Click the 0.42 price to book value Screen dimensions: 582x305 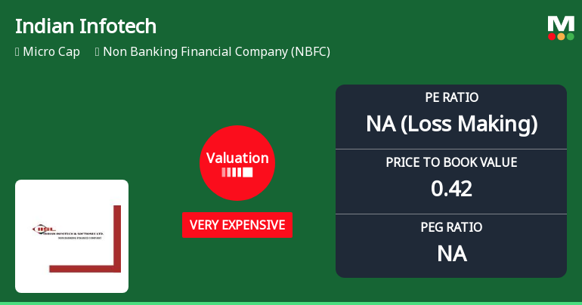[451, 188]
